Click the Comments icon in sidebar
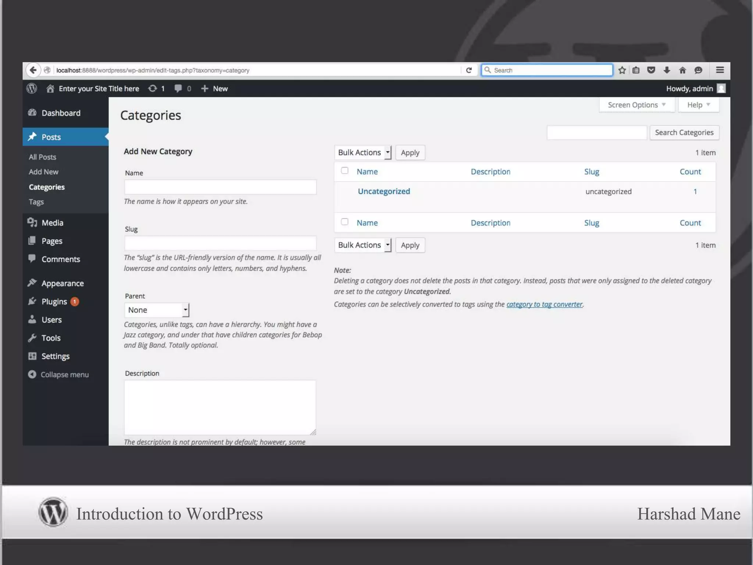The width and height of the screenshot is (753, 565). [x=32, y=259]
